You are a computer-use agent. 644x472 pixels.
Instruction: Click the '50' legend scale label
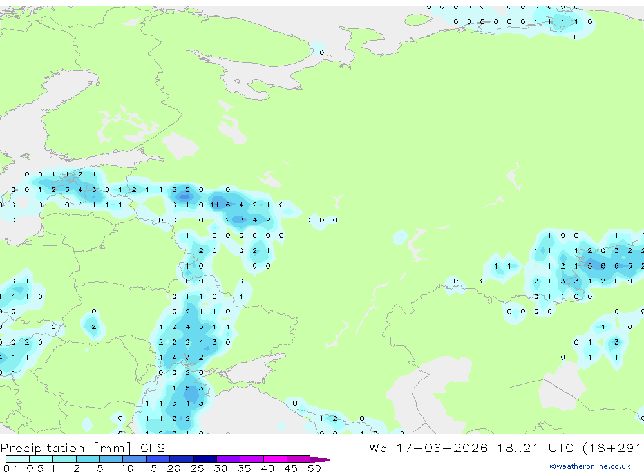point(314,468)
